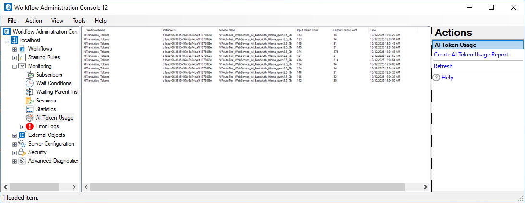Click the Help question mark icon
The image size is (525, 203).
click(436, 78)
